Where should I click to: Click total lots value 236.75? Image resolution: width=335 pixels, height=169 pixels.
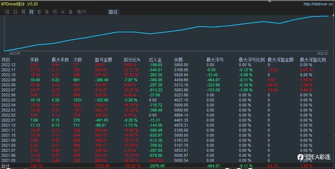point(36,166)
